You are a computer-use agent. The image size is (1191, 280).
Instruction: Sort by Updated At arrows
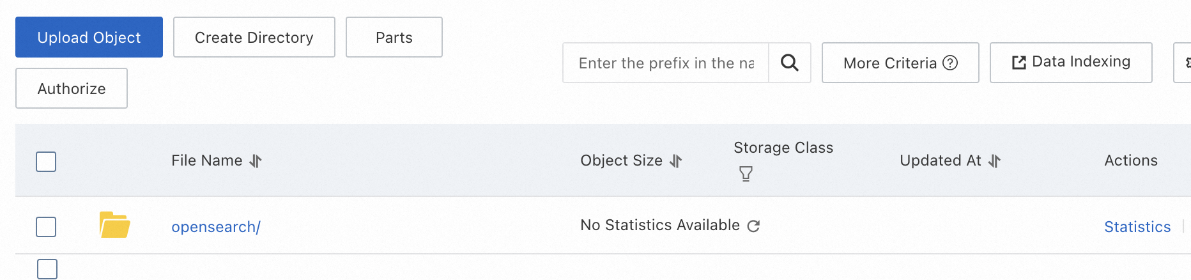click(994, 161)
